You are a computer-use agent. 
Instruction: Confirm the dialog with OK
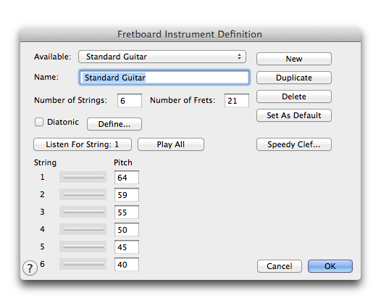click(x=330, y=266)
